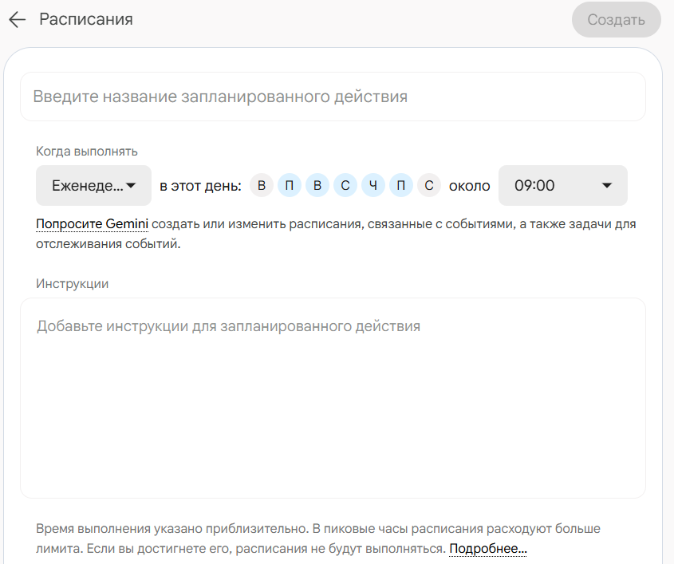Toggle the last day chip С (Saturday)
The image size is (674, 564).
(x=429, y=186)
